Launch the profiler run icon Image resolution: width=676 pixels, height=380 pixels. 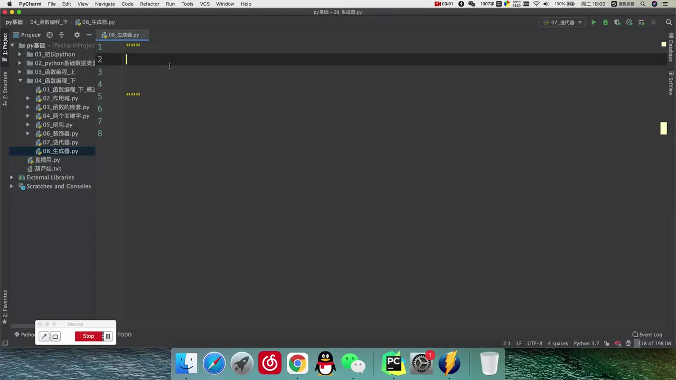pyautogui.click(x=629, y=22)
